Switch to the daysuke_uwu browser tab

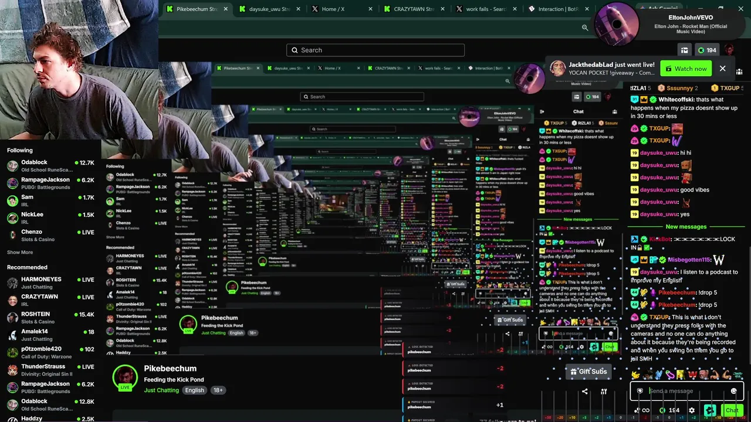click(x=269, y=9)
